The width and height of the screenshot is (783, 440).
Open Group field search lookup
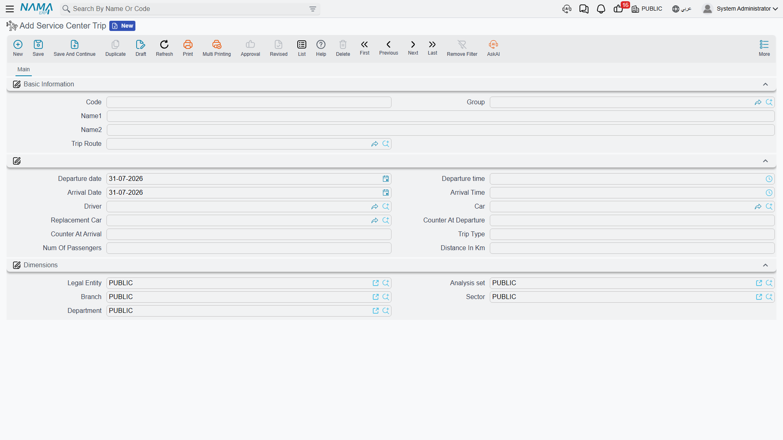pos(769,102)
